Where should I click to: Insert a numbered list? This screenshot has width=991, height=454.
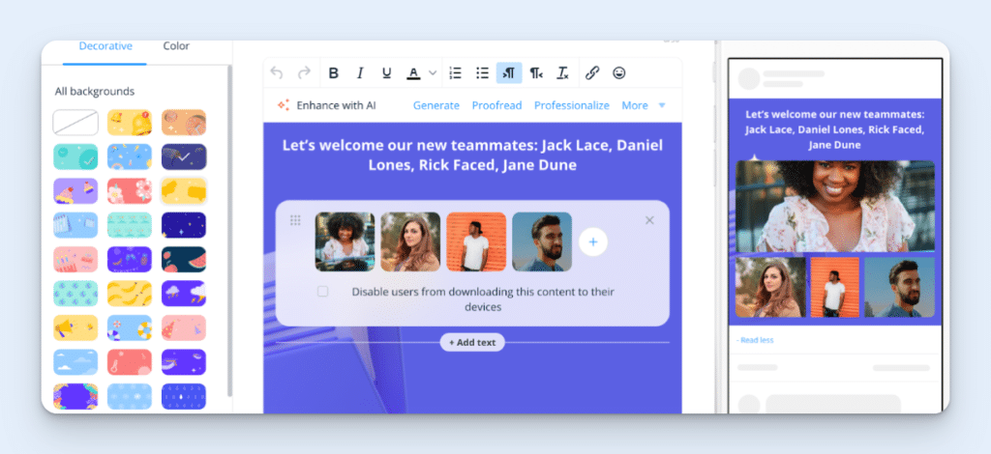click(x=455, y=73)
